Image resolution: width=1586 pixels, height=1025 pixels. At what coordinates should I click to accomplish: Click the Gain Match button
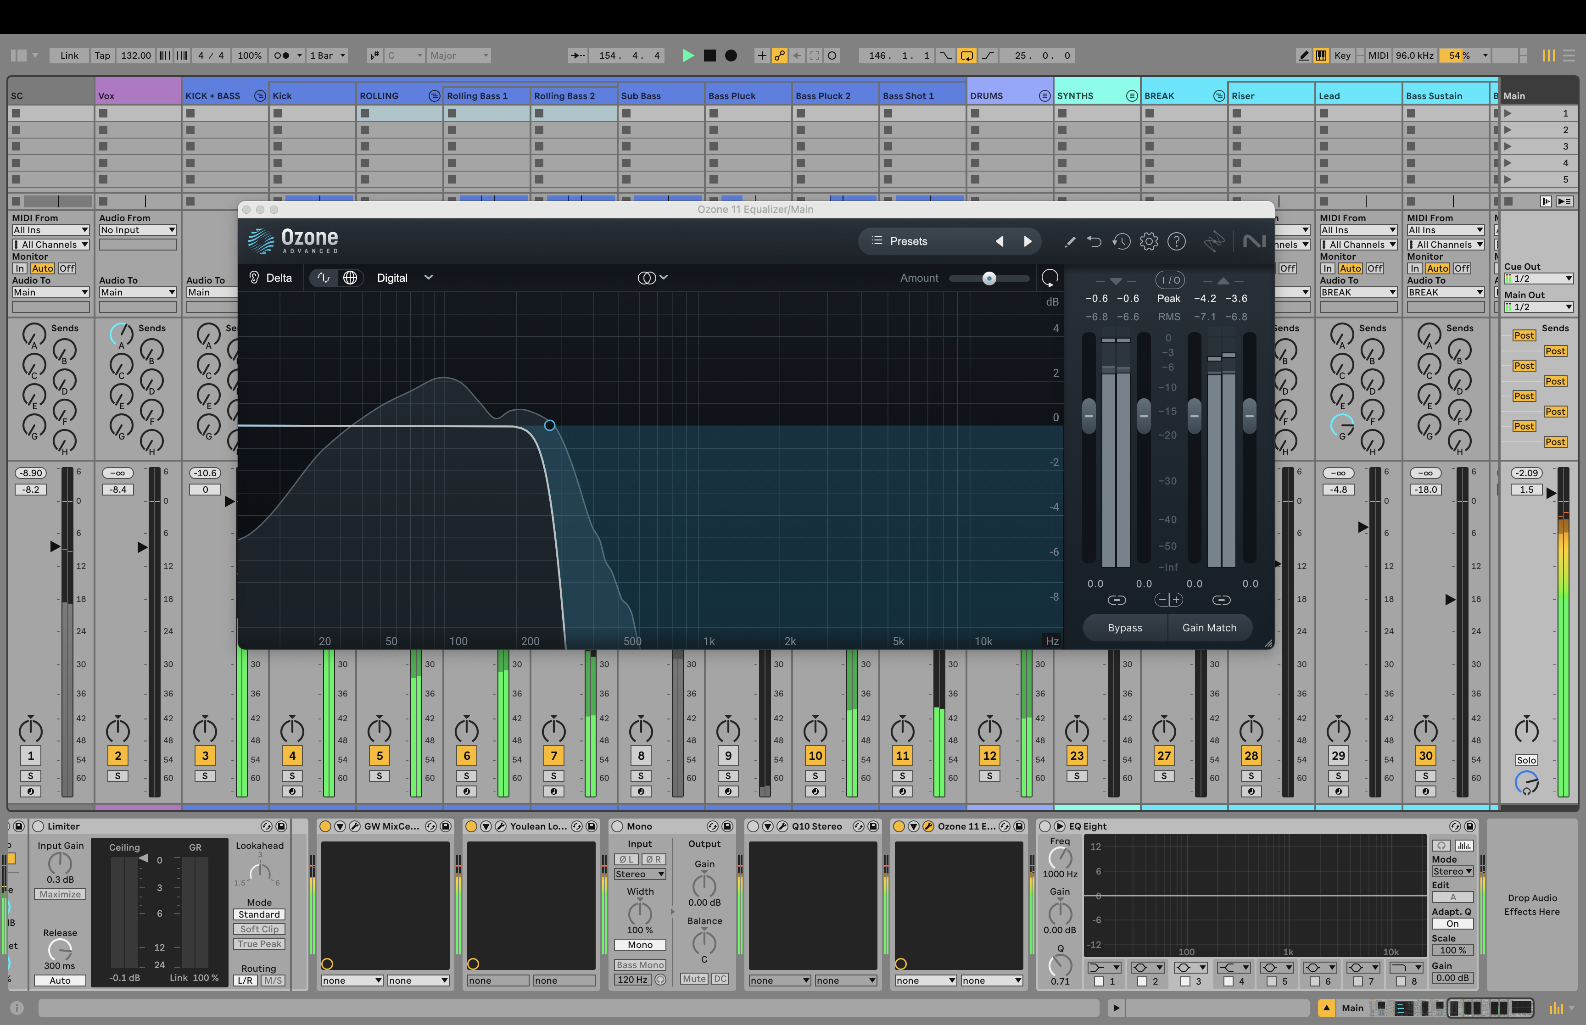pos(1209,628)
